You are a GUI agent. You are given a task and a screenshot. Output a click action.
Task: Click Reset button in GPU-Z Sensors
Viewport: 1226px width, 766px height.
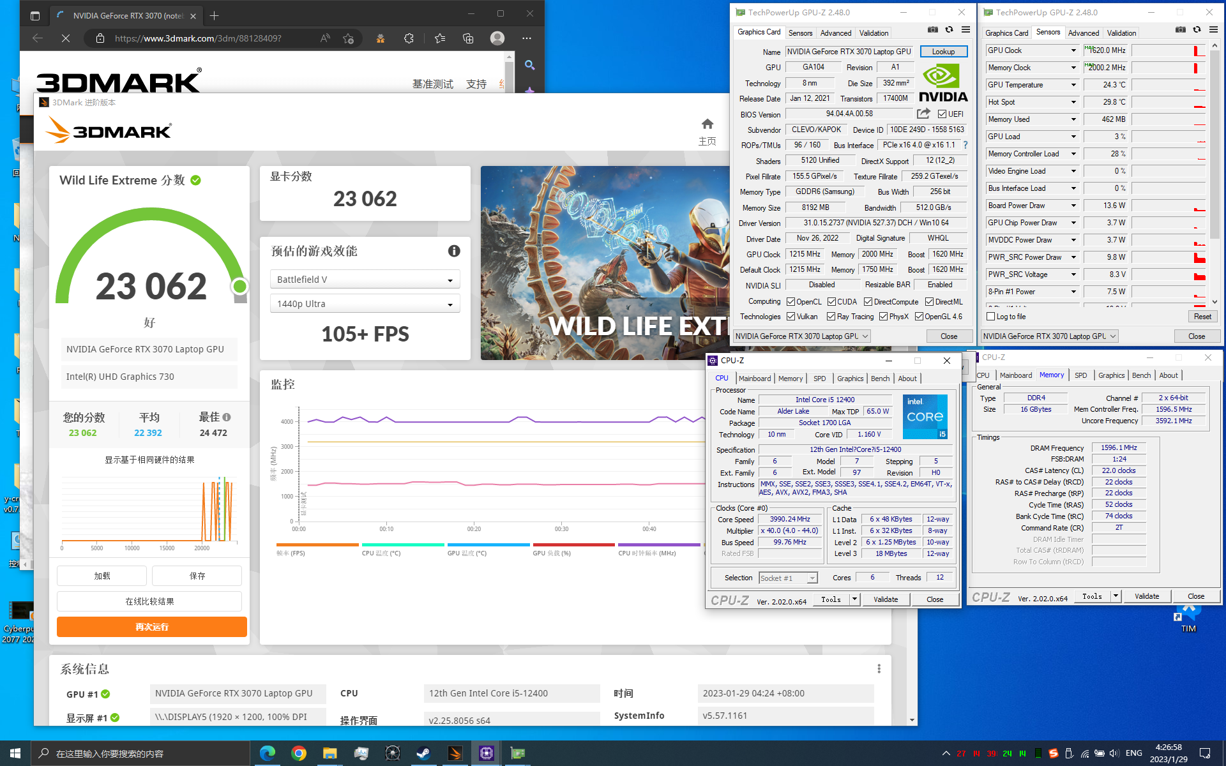(1202, 317)
